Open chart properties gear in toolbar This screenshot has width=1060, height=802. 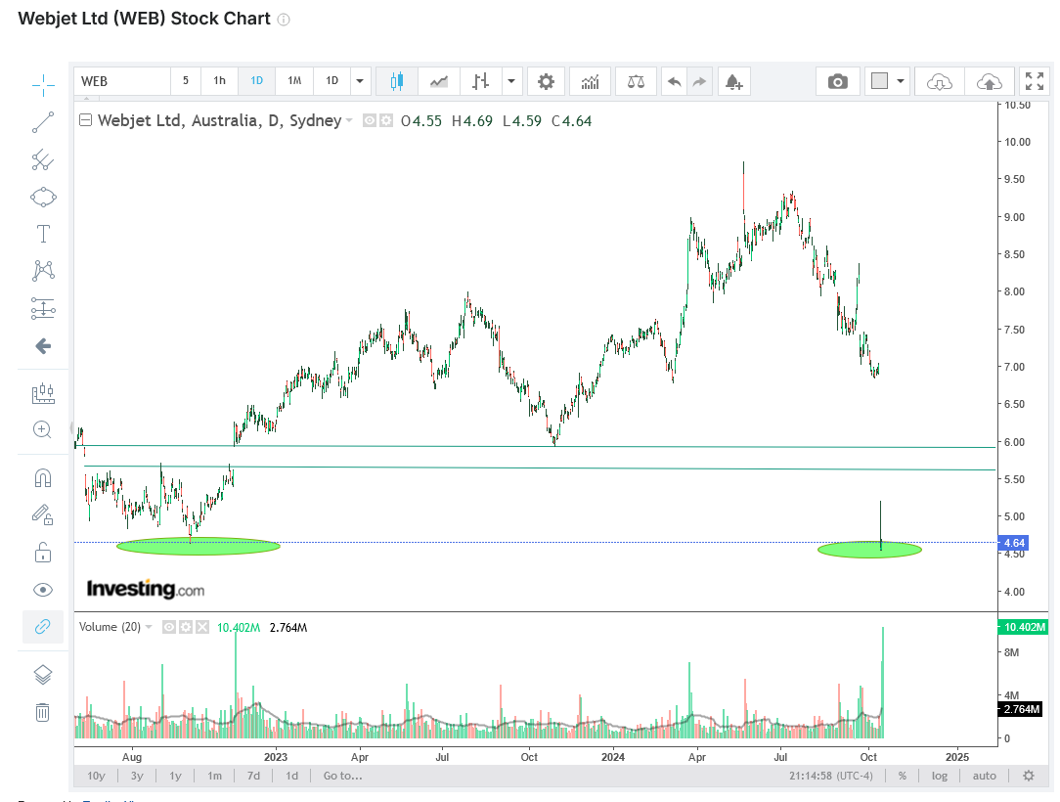pos(547,82)
